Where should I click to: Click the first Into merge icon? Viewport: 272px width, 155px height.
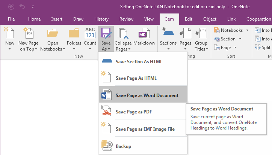pyautogui.click(x=258, y=30)
